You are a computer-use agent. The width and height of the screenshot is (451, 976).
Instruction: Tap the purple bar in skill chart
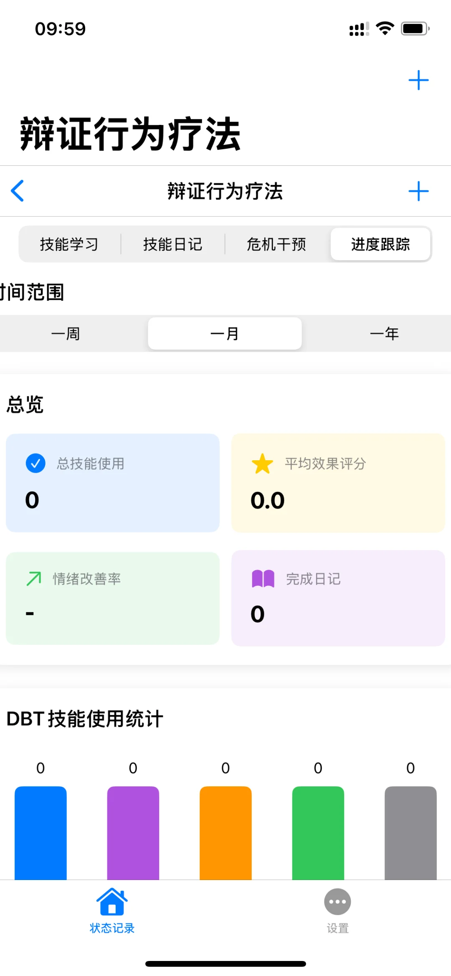tap(133, 833)
